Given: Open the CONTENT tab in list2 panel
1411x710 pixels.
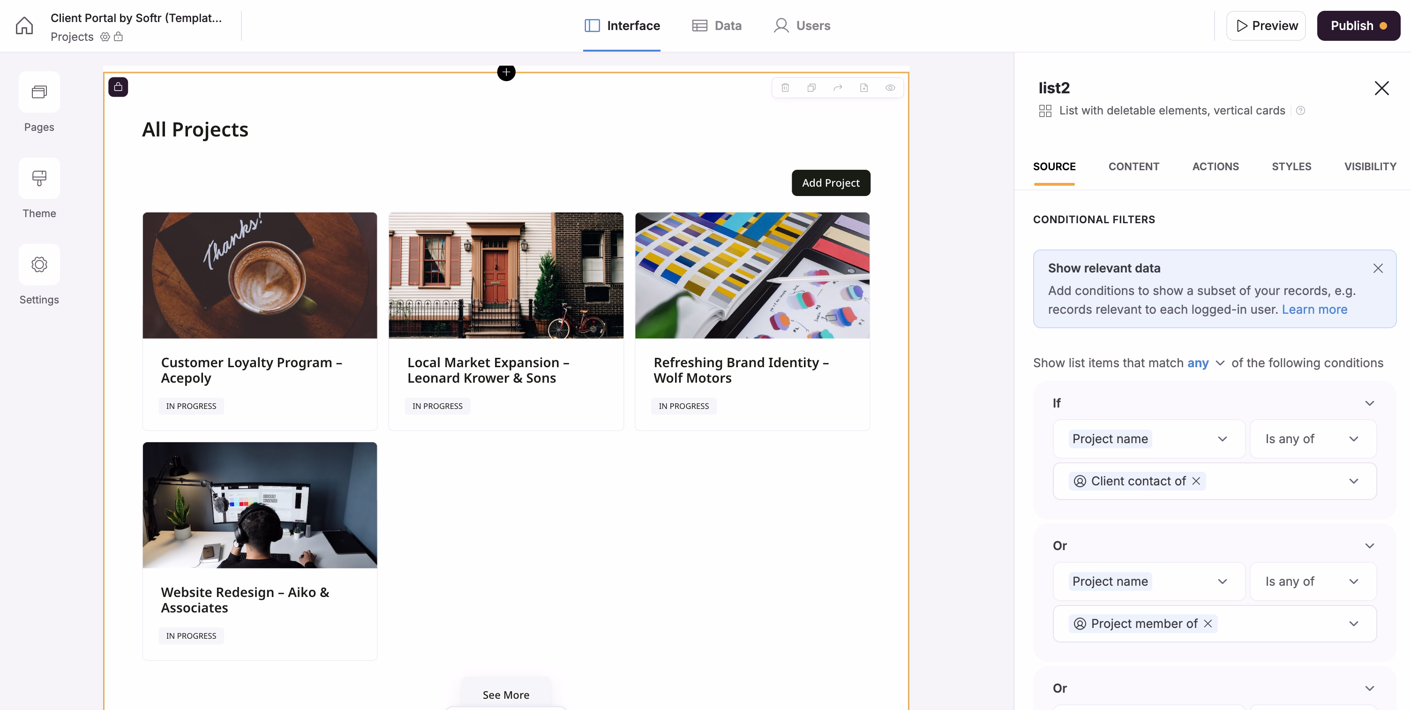Looking at the screenshot, I should (1134, 166).
